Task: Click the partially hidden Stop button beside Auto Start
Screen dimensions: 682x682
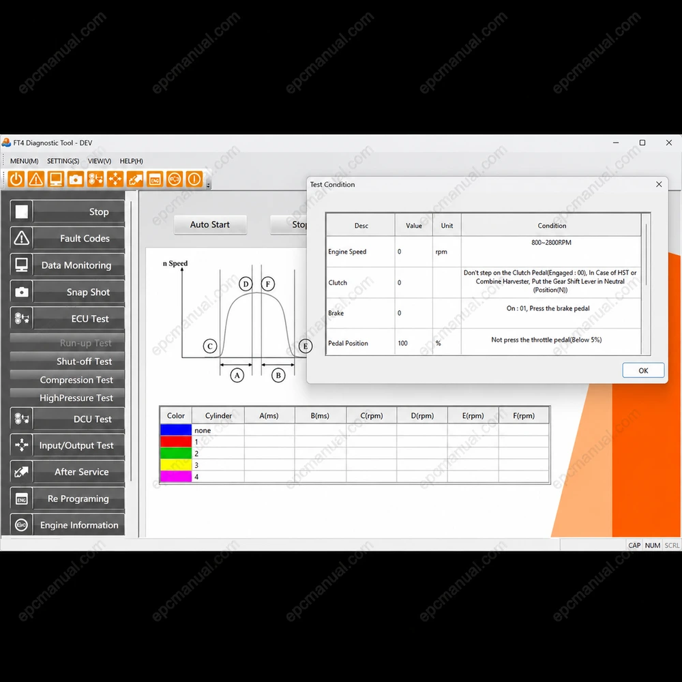Action: coord(288,224)
